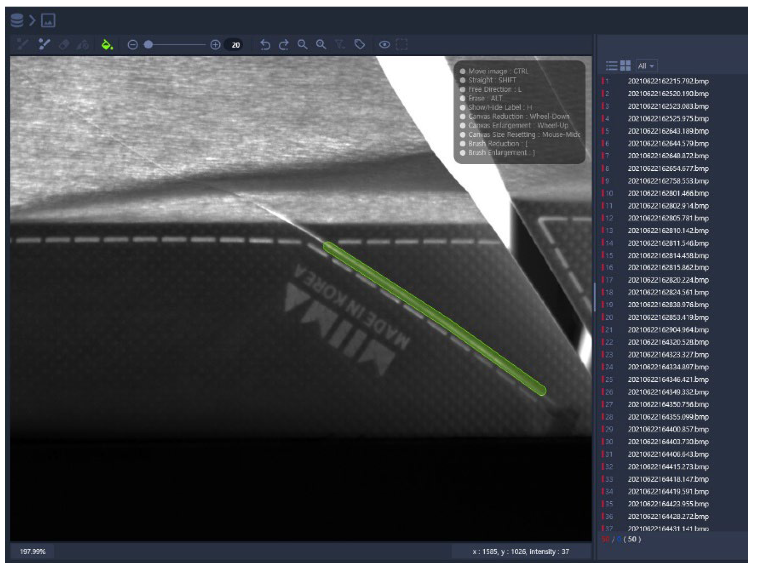The image size is (757, 569).
Task: Click the zoom out magnifier icon
Action: pyautogui.click(x=302, y=44)
